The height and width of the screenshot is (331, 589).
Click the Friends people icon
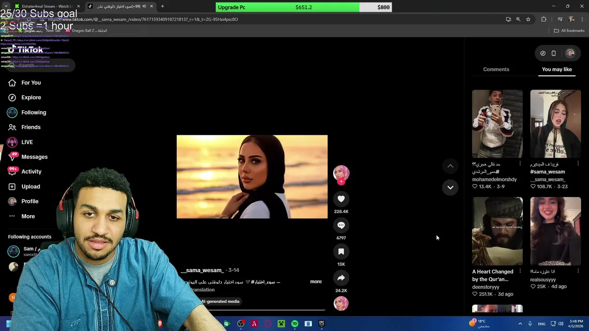click(x=12, y=127)
